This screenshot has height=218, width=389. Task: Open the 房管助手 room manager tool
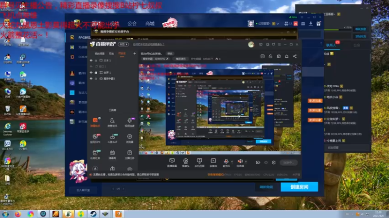(112, 122)
